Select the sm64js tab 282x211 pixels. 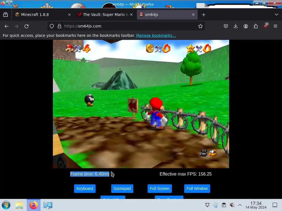point(167,15)
